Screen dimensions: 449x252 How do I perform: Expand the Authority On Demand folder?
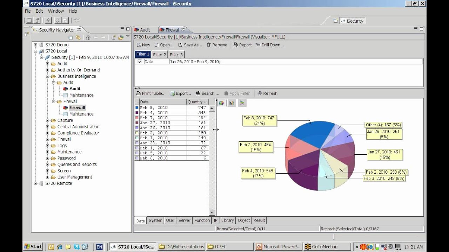click(48, 70)
